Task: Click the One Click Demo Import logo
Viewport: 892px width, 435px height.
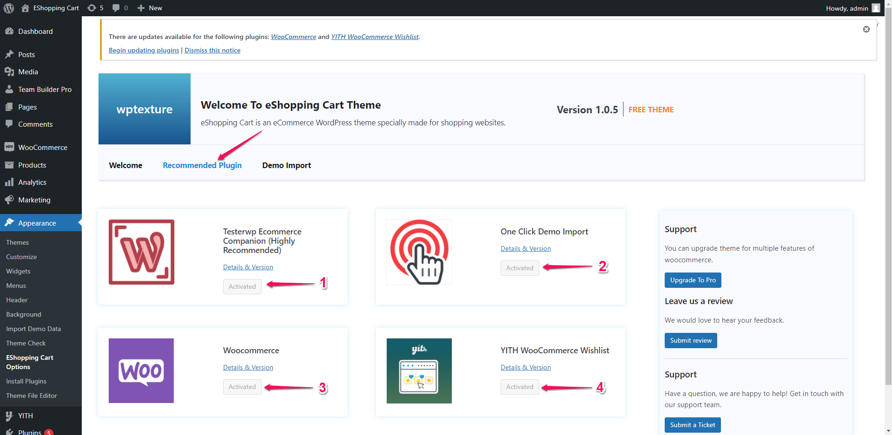Action: click(x=419, y=252)
